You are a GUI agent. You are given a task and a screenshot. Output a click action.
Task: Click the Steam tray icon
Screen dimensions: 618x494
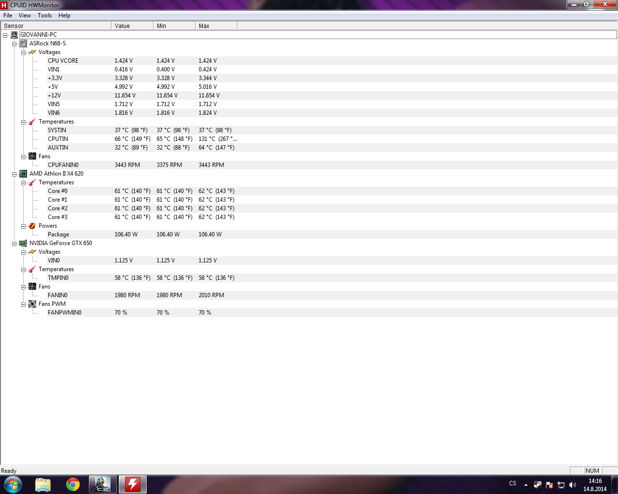coord(537,485)
